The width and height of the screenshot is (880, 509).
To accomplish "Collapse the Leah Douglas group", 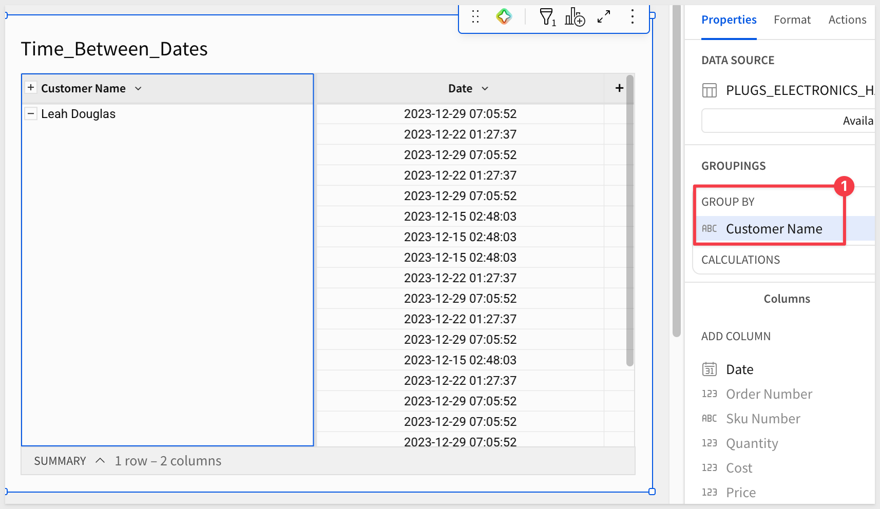I will (x=31, y=113).
